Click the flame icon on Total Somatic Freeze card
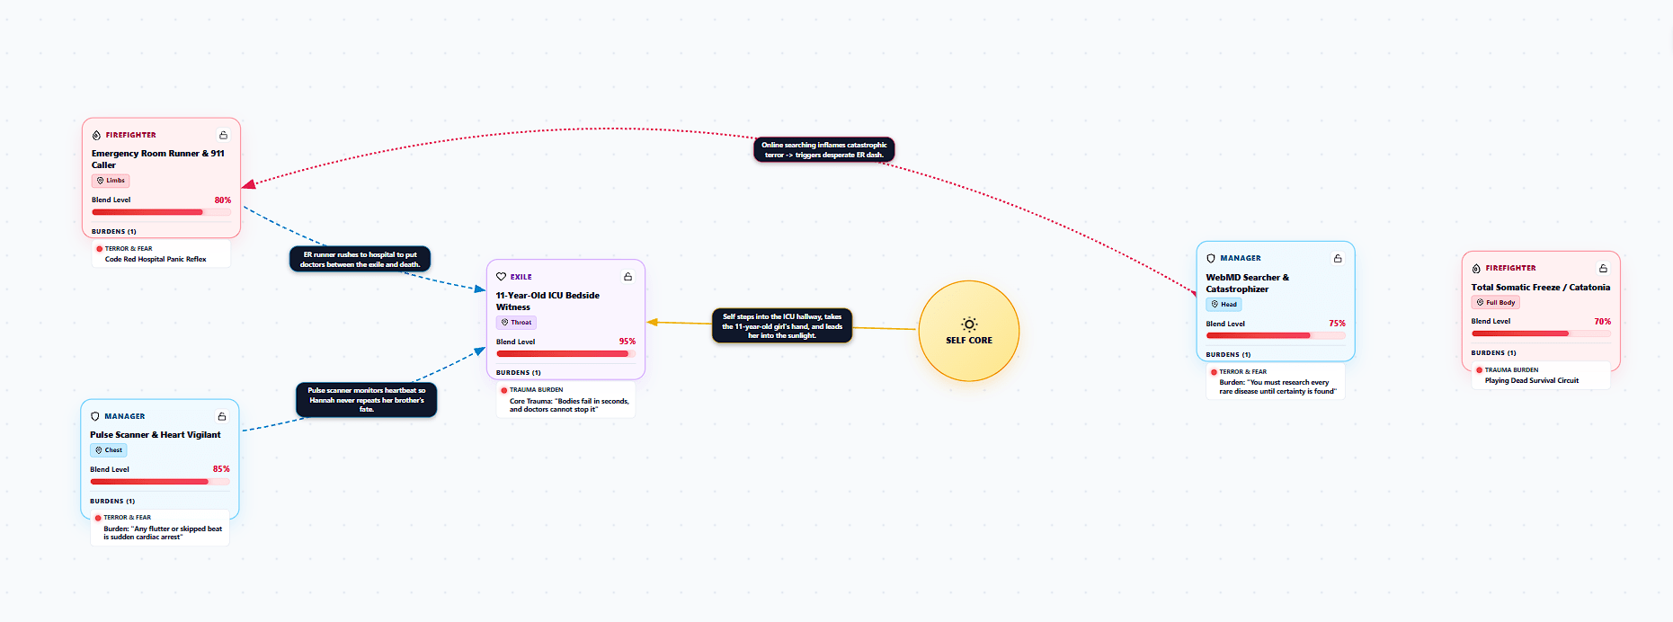The width and height of the screenshot is (1673, 622). (1476, 268)
